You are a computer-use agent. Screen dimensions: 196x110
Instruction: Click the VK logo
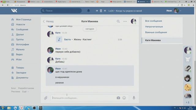[14, 11]
